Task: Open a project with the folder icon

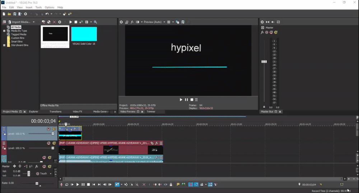Action: click(9, 14)
